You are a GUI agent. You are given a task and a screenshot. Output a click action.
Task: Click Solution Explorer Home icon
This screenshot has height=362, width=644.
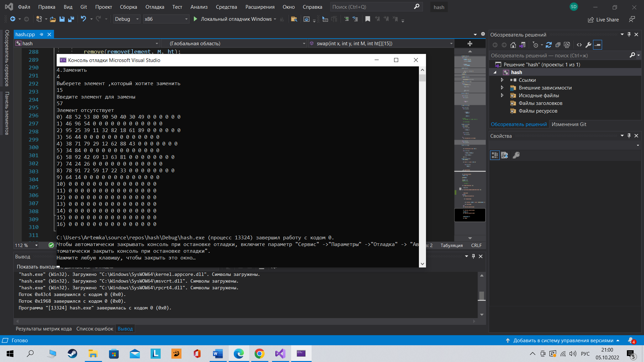click(513, 45)
